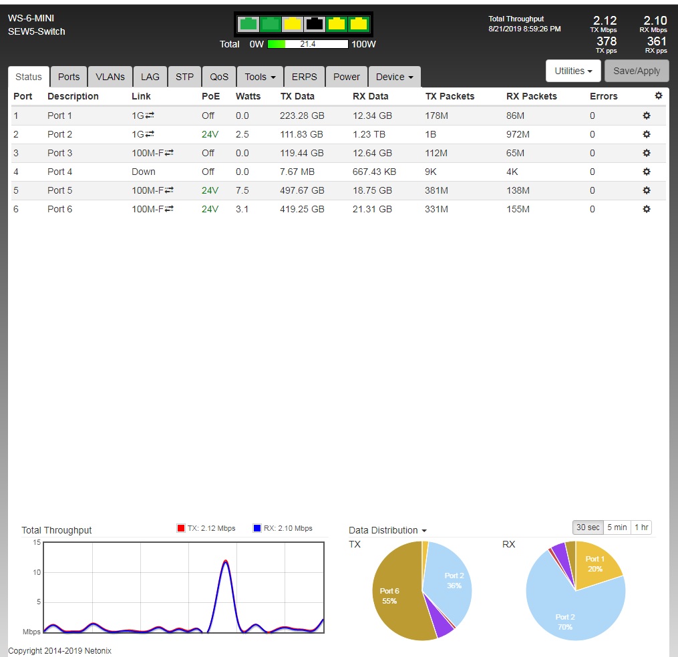This screenshot has width=678, height=657.
Task: Click the Port 6 slice in TX pie
Action: click(391, 594)
